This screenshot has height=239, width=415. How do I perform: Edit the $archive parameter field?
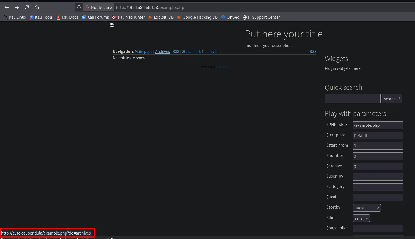[378, 167]
